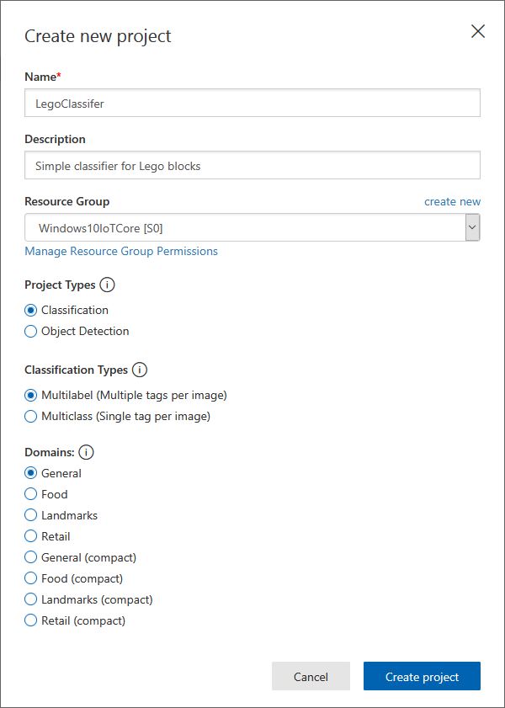Select Retail (compact) domain radio button
Viewport: 505px width, 708px height.
pyautogui.click(x=31, y=620)
